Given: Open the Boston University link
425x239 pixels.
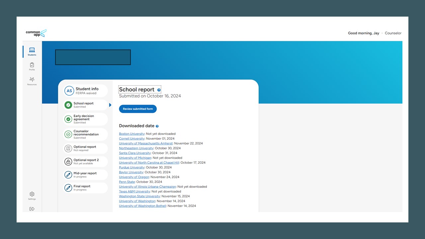Looking at the screenshot, I should coord(132,134).
